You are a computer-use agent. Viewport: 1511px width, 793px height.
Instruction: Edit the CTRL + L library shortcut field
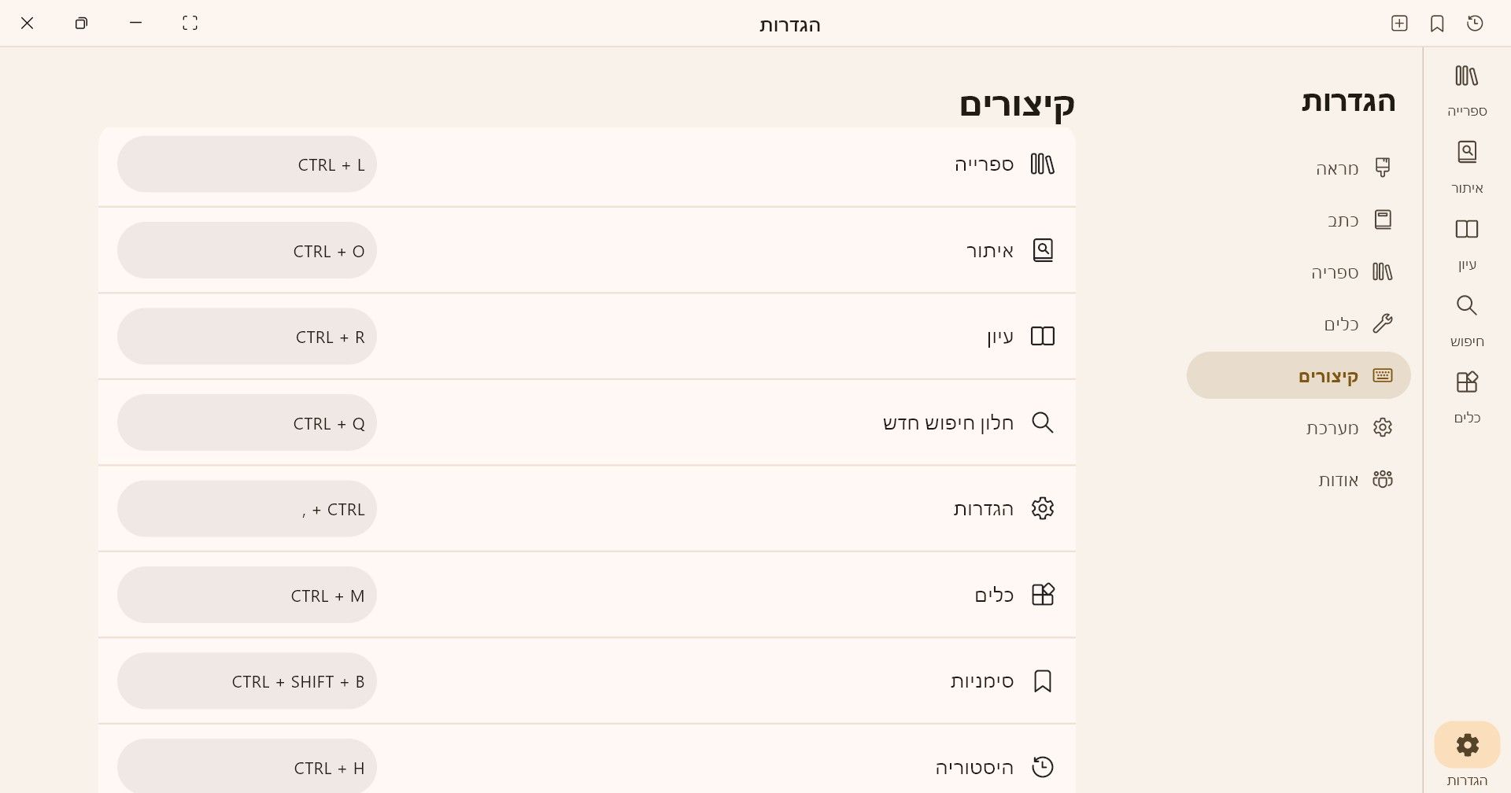247,164
